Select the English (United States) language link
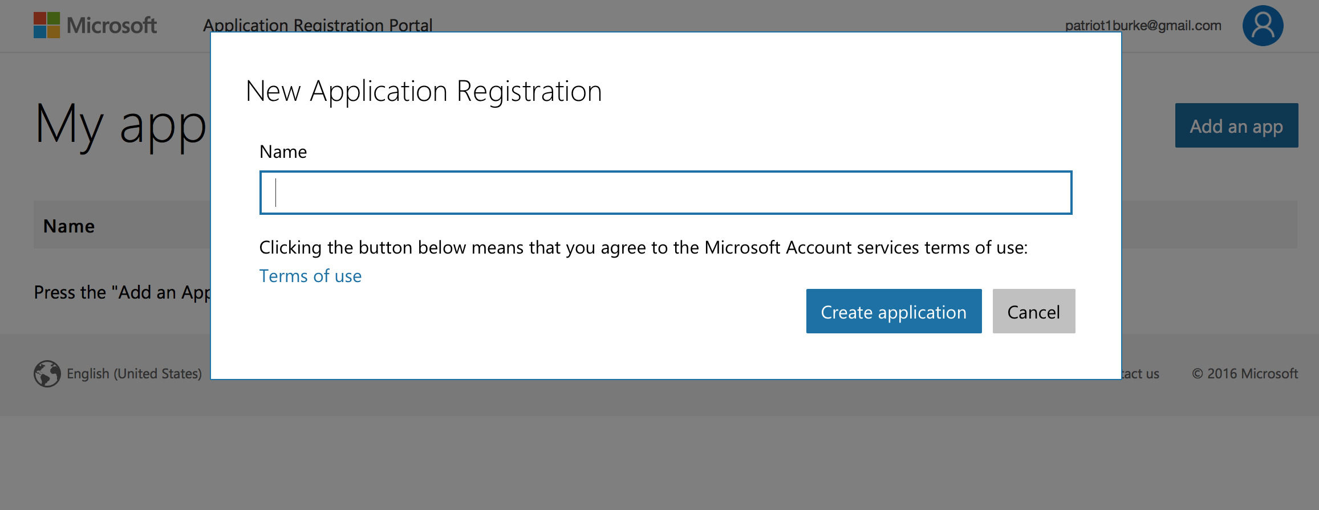Viewport: 1319px width, 510px height. point(134,374)
